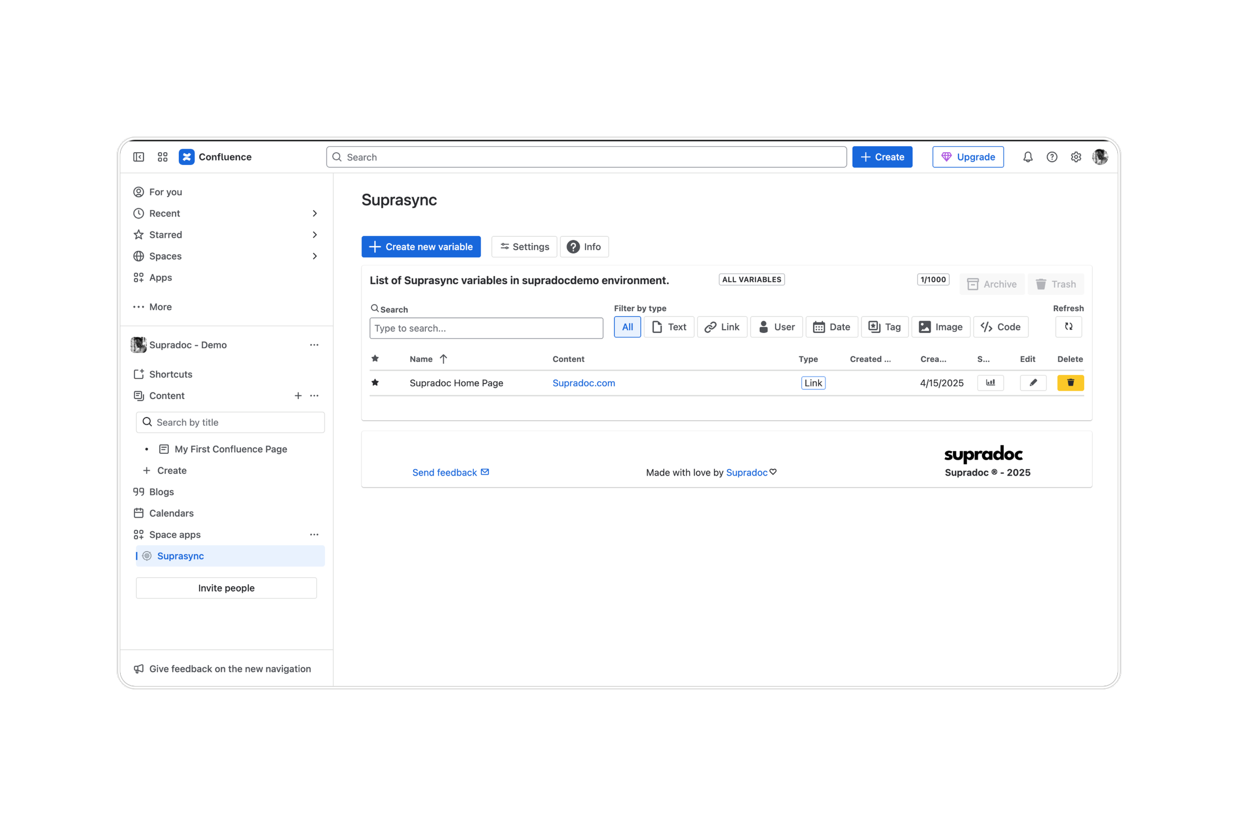
Task: Open Apps in the sidebar
Action: (226, 277)
